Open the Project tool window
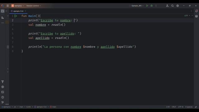The width and height of the screenshot is (199, 112). pos(2,11)
